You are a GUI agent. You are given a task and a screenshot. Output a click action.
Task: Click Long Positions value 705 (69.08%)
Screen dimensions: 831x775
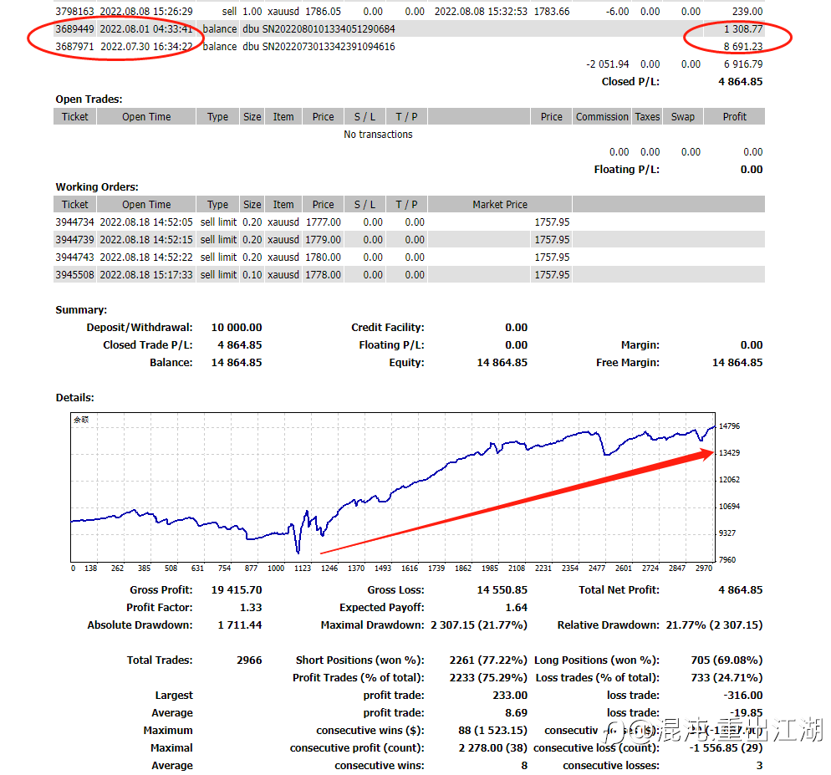[726, 660]
